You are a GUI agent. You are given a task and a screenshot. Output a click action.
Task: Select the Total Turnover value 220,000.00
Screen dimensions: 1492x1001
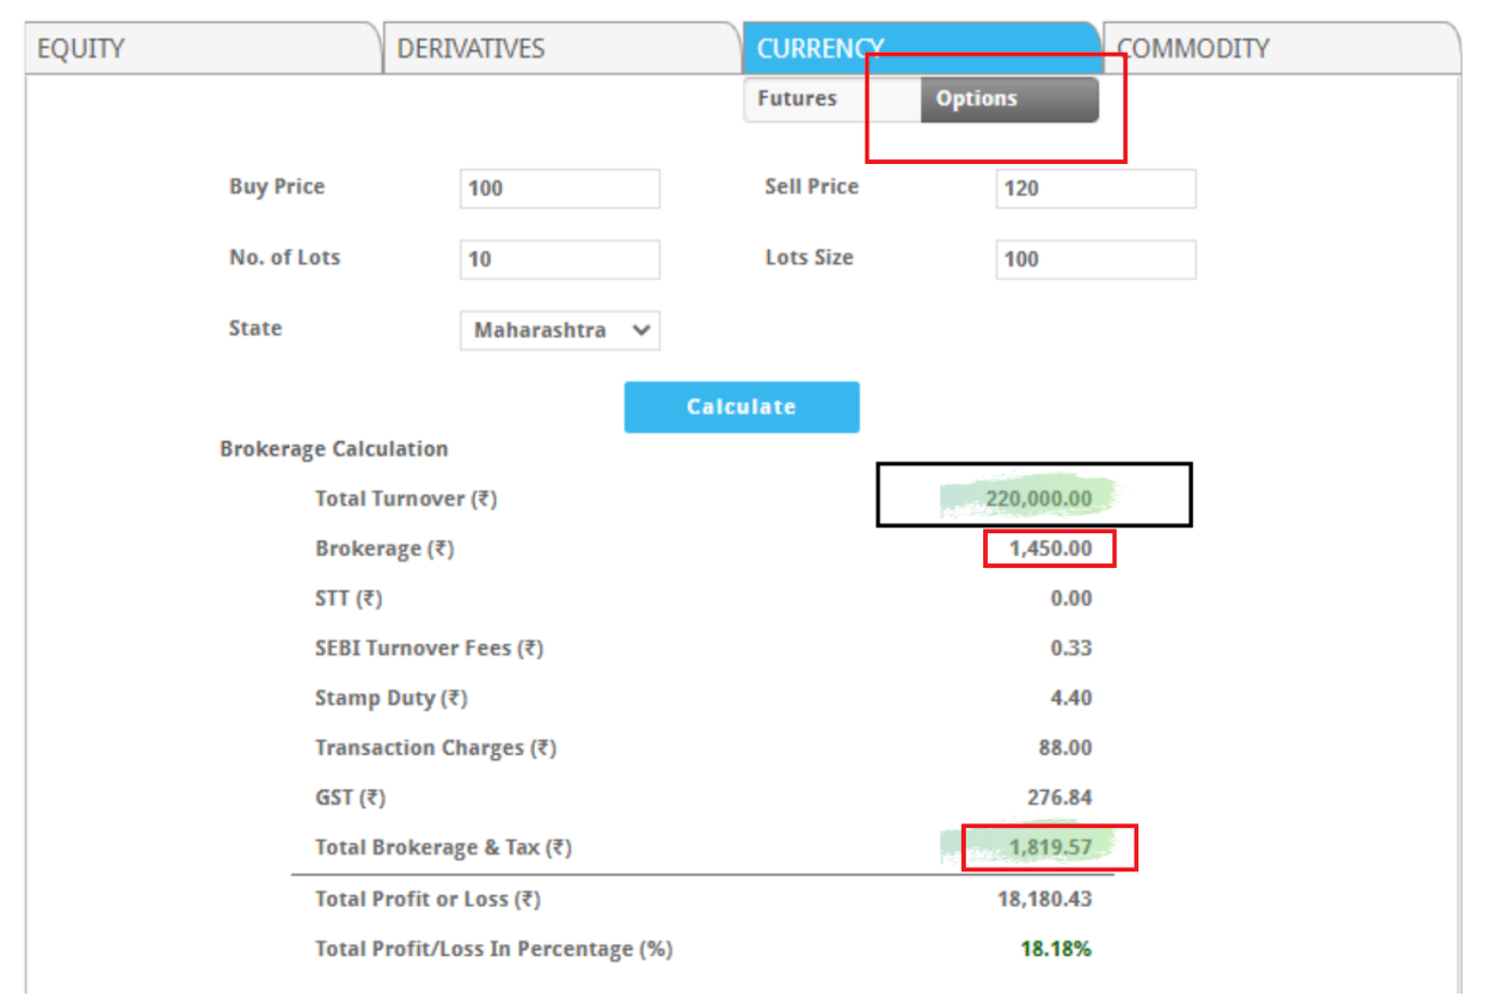[x=1039, y=498]
